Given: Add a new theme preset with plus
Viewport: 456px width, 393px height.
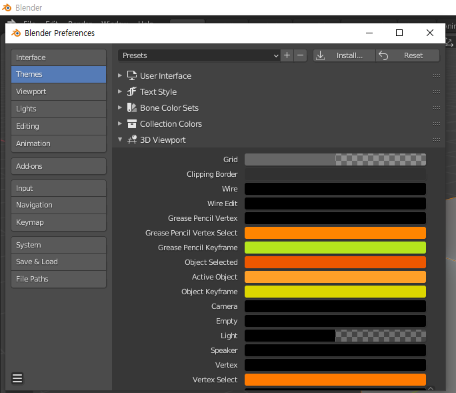Looking at the screenshot, I should point(287,55).
